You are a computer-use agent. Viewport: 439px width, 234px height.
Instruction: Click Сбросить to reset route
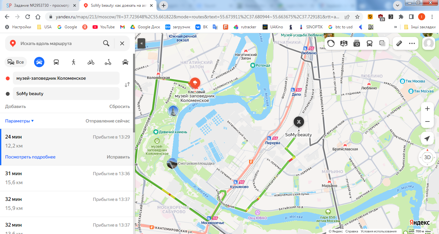click(x=120, y=106)
